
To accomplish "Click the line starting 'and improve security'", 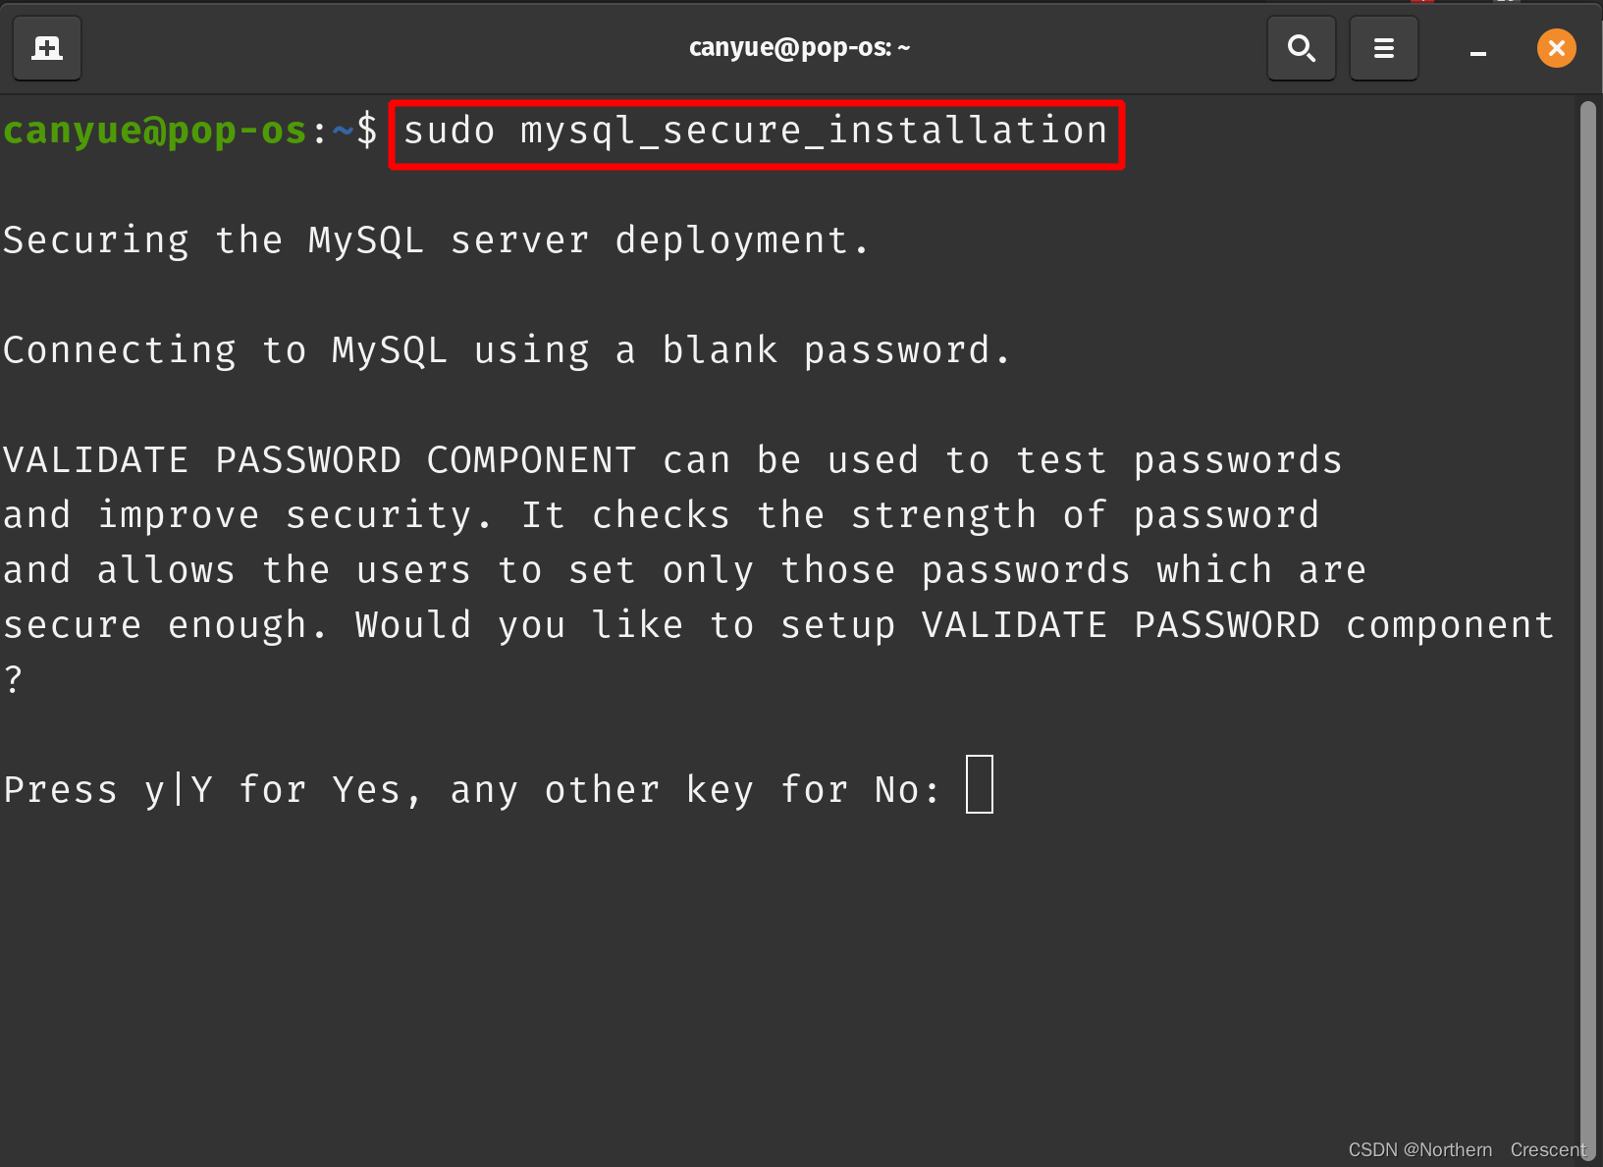I will point(661,515).
